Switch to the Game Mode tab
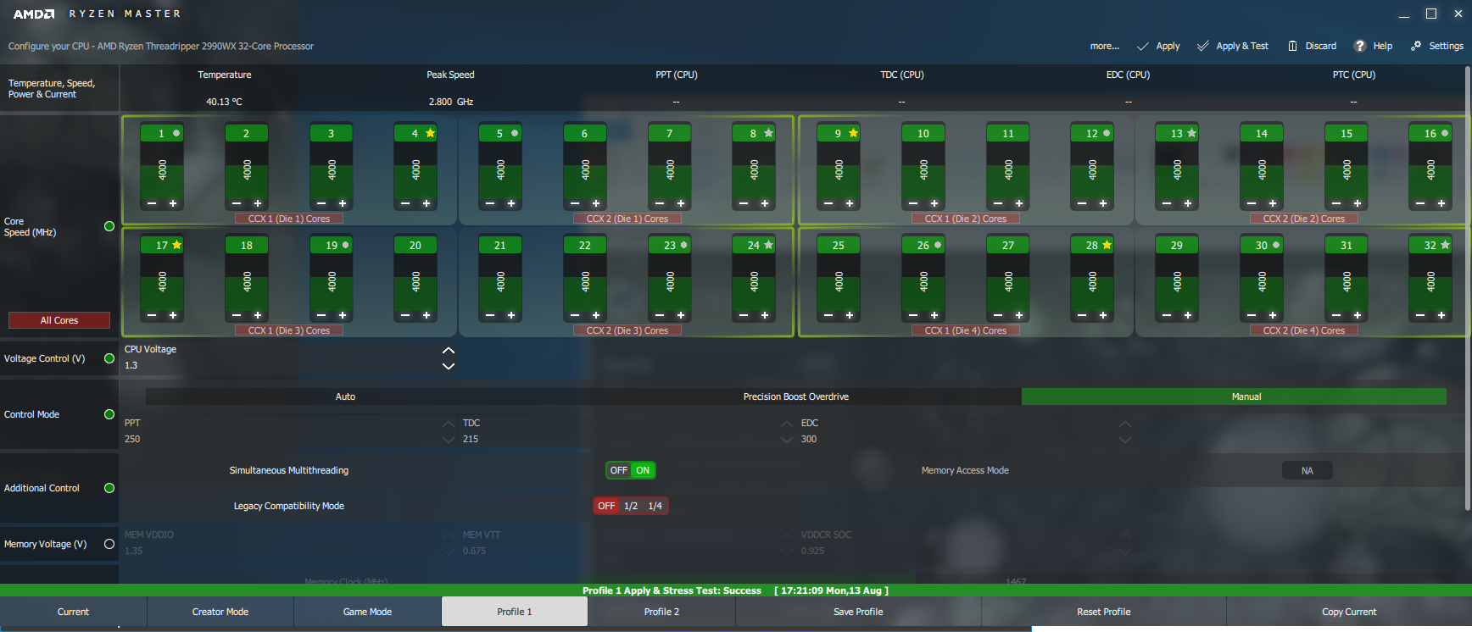1472x632 pixels. [367, 612]
